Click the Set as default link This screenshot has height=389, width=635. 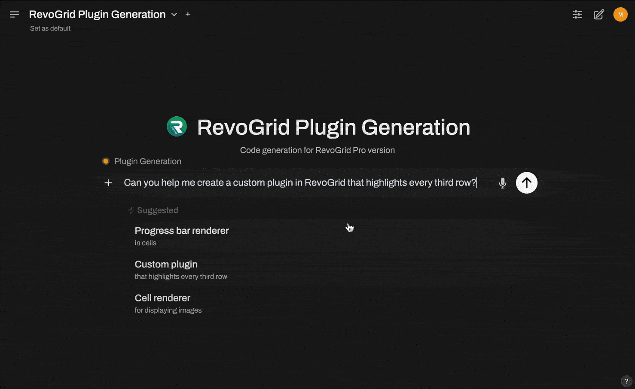(50, 28)
